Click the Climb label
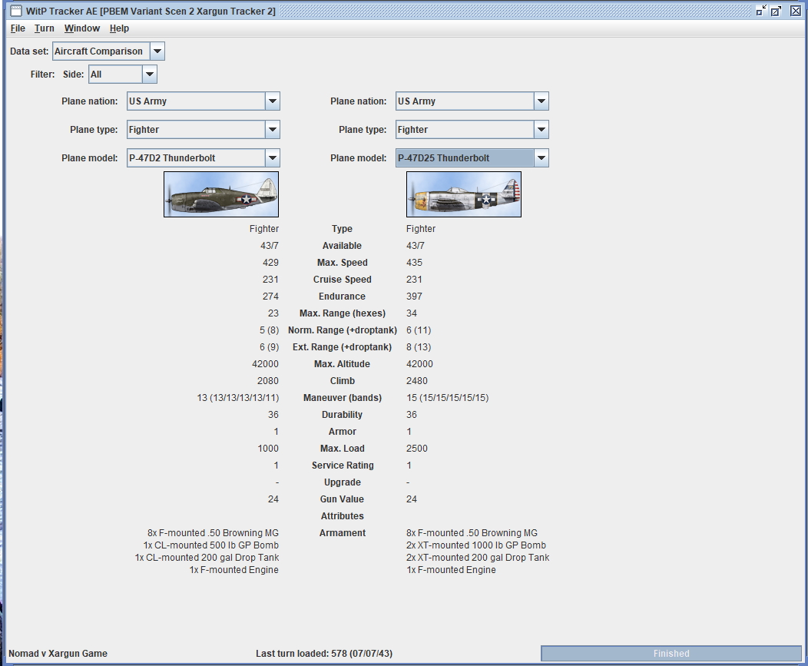The image size is (808, 666). coord(342,381)
